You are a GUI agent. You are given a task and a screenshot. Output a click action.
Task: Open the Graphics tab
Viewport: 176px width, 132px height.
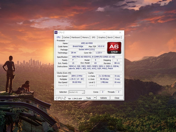coord(102,37)
